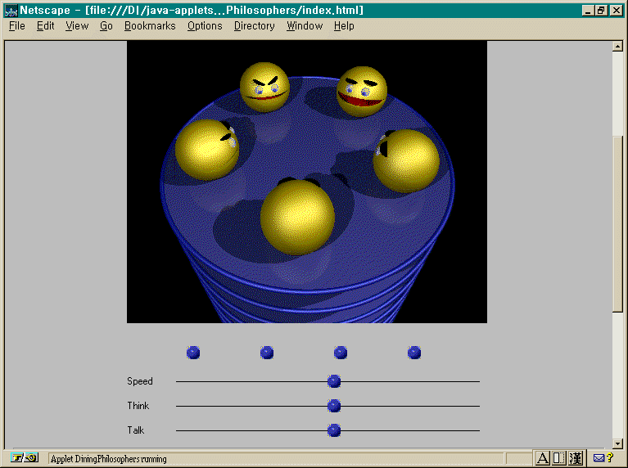Open the Edit menu
628x468 pixels.
tap(45, 26)
